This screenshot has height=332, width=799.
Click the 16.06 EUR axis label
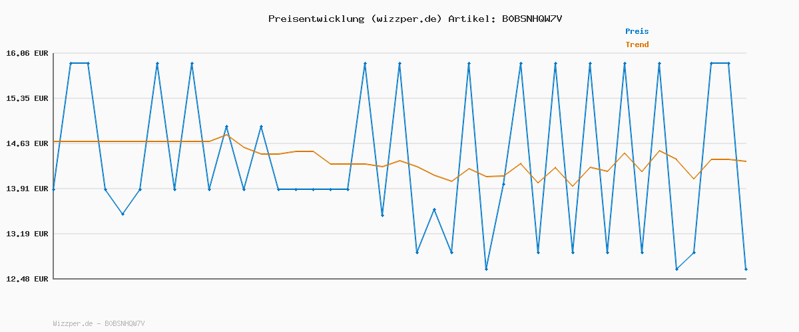click(x=27, y=53)
